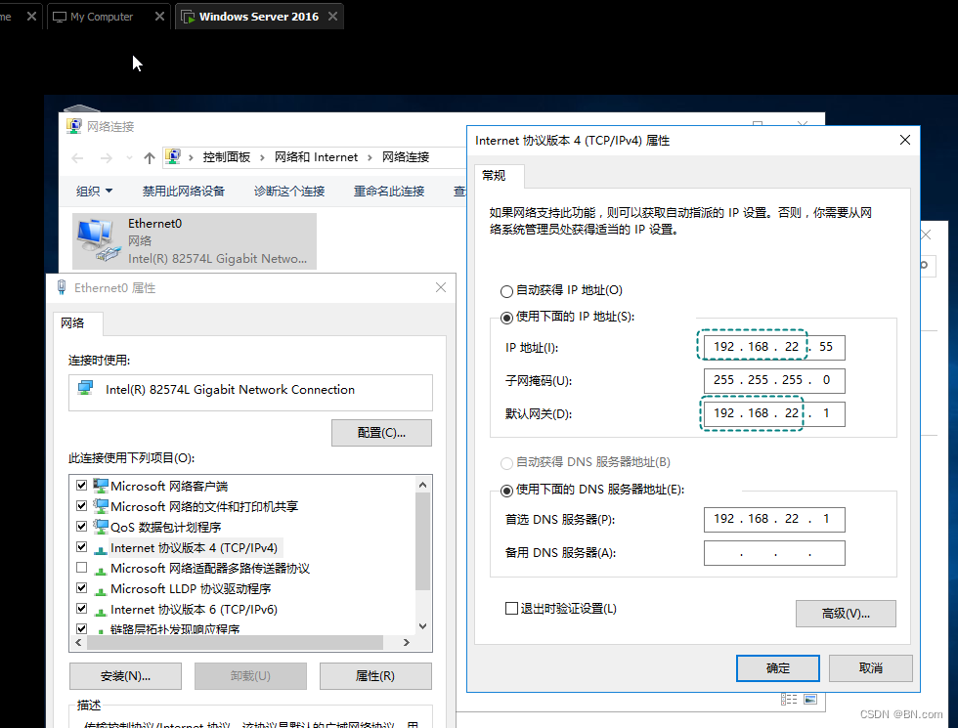Click the 配置(C)... button
958x728 pixels.
coord(381,433)
